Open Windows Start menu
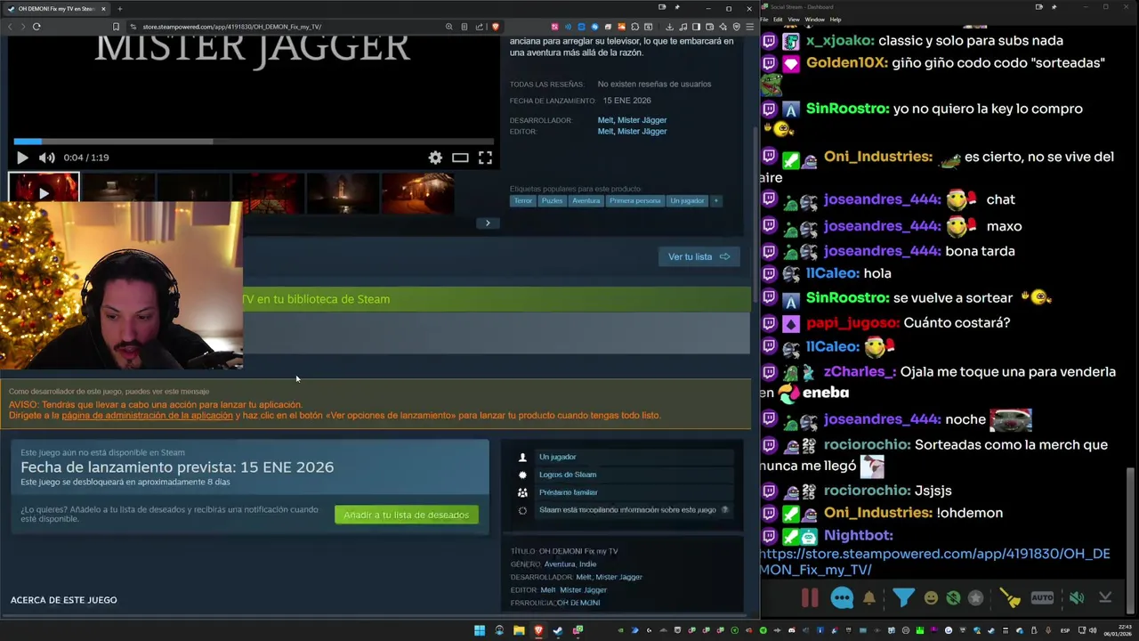1139x641 pixels. (480, 631)
